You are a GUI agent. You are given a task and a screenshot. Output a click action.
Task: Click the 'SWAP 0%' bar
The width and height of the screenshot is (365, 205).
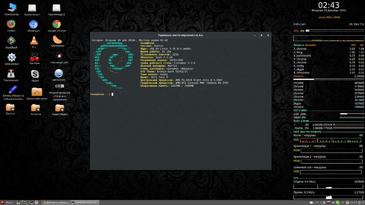point(352,118)
